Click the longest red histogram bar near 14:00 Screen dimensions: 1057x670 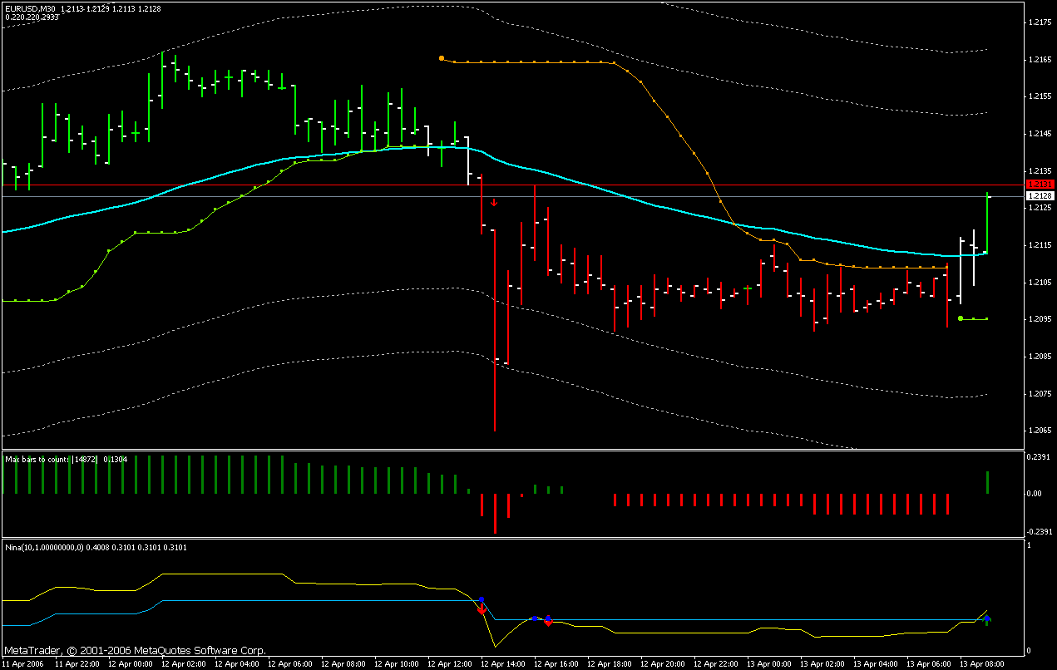pos(495,513)
